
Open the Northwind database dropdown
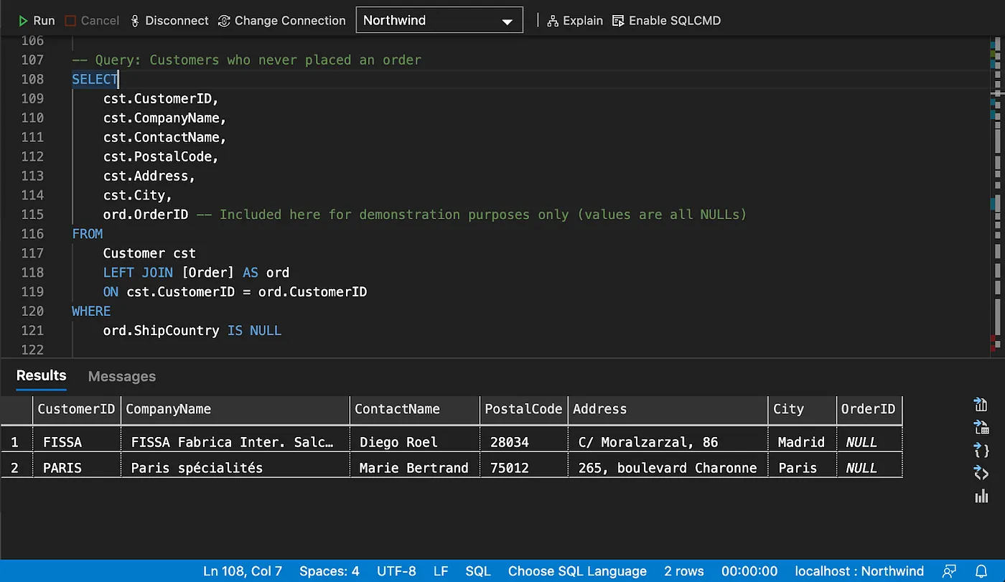click(x=439, y=21)
